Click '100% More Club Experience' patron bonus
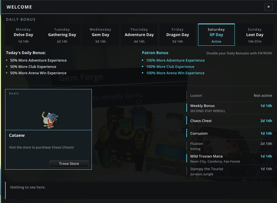Viewport: 277px width, 203px height. tap(170, 67)
